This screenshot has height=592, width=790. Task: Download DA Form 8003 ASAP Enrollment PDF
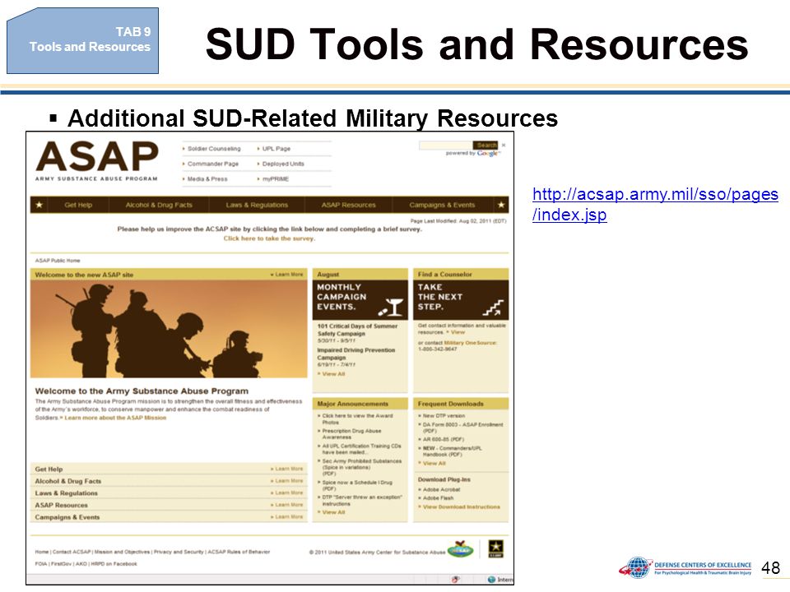(x=462, y=428)
